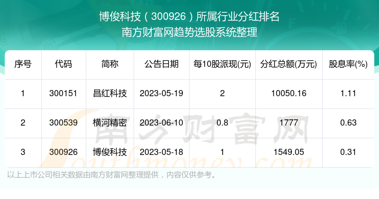
Task: Click the 简称 column header
Action: 109,64
